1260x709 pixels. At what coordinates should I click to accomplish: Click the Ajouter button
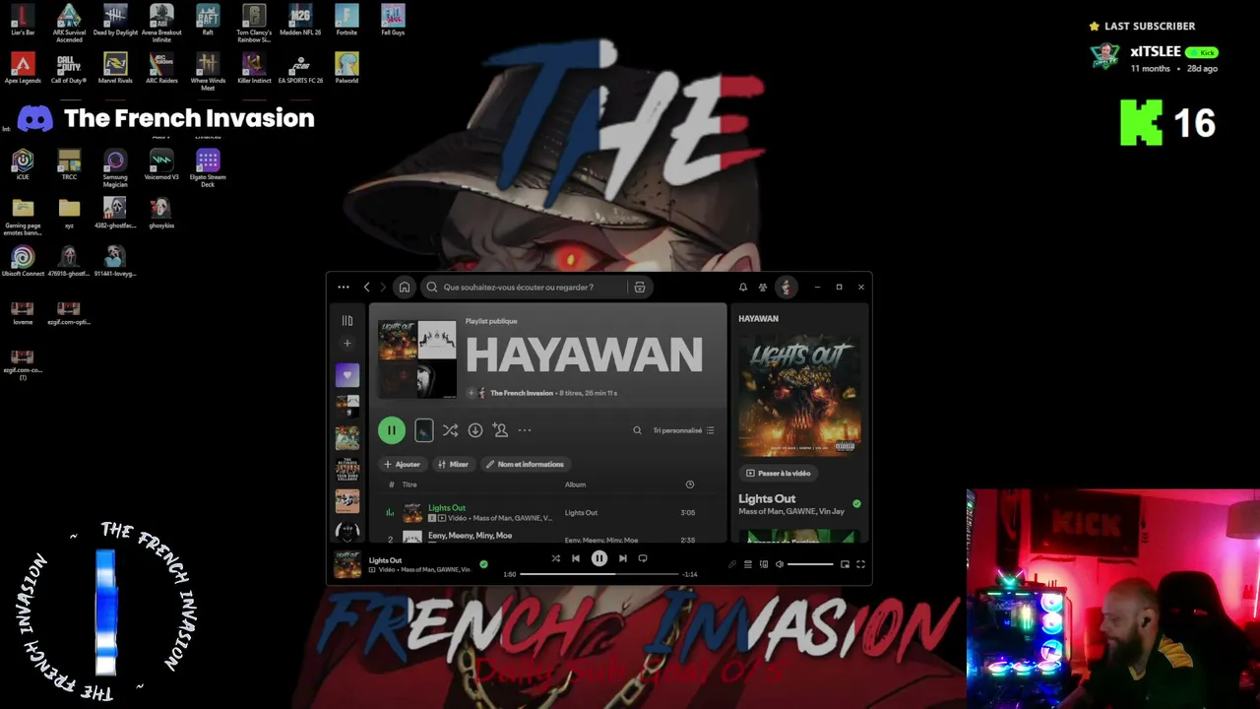pos(403,464)
